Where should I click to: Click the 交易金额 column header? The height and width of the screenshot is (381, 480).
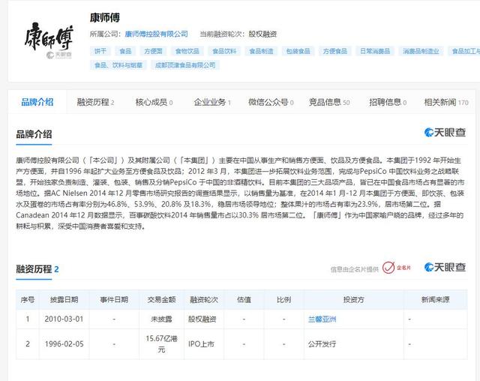[x=162, y=299]
